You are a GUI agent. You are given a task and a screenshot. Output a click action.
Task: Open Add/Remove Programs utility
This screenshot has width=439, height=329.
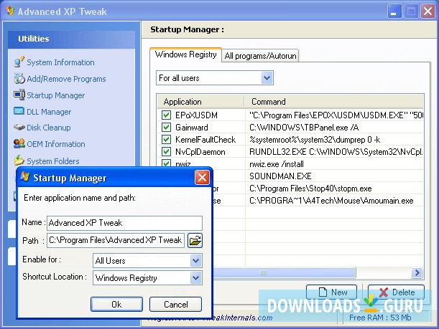(66, 79)
